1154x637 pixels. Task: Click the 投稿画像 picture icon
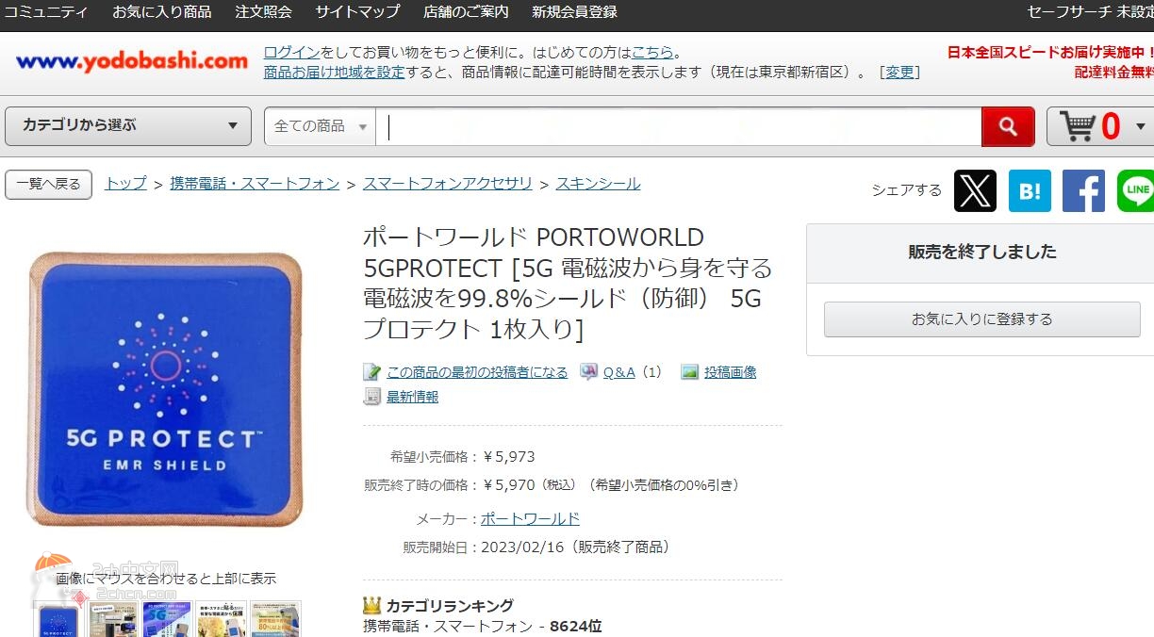(x=689, y=372)
